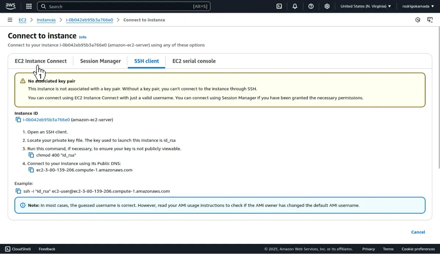Click the info icon in the Note box
440x254 pixels.
[23, 206]
